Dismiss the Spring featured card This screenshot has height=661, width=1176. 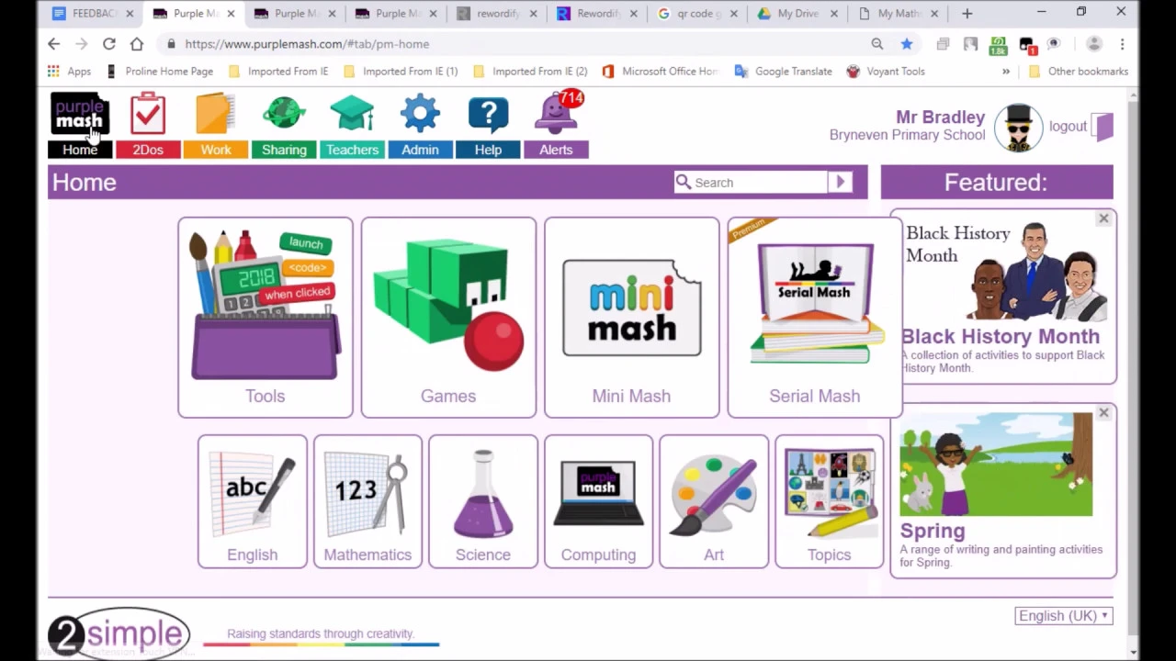click(1103, 413)
